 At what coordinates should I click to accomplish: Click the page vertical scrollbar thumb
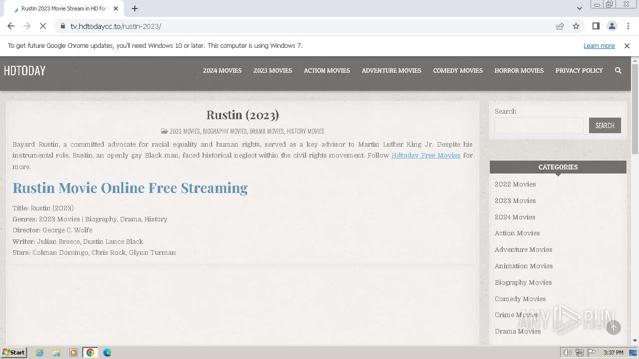[635, 109]
